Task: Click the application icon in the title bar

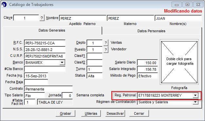Action: click(4, 5)
